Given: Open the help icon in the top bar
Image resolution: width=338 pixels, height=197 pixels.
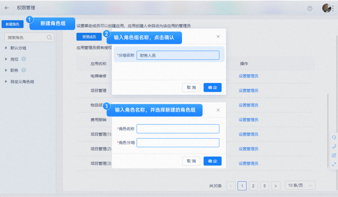Looking at the screenshot, I should [x=310, y=8].
